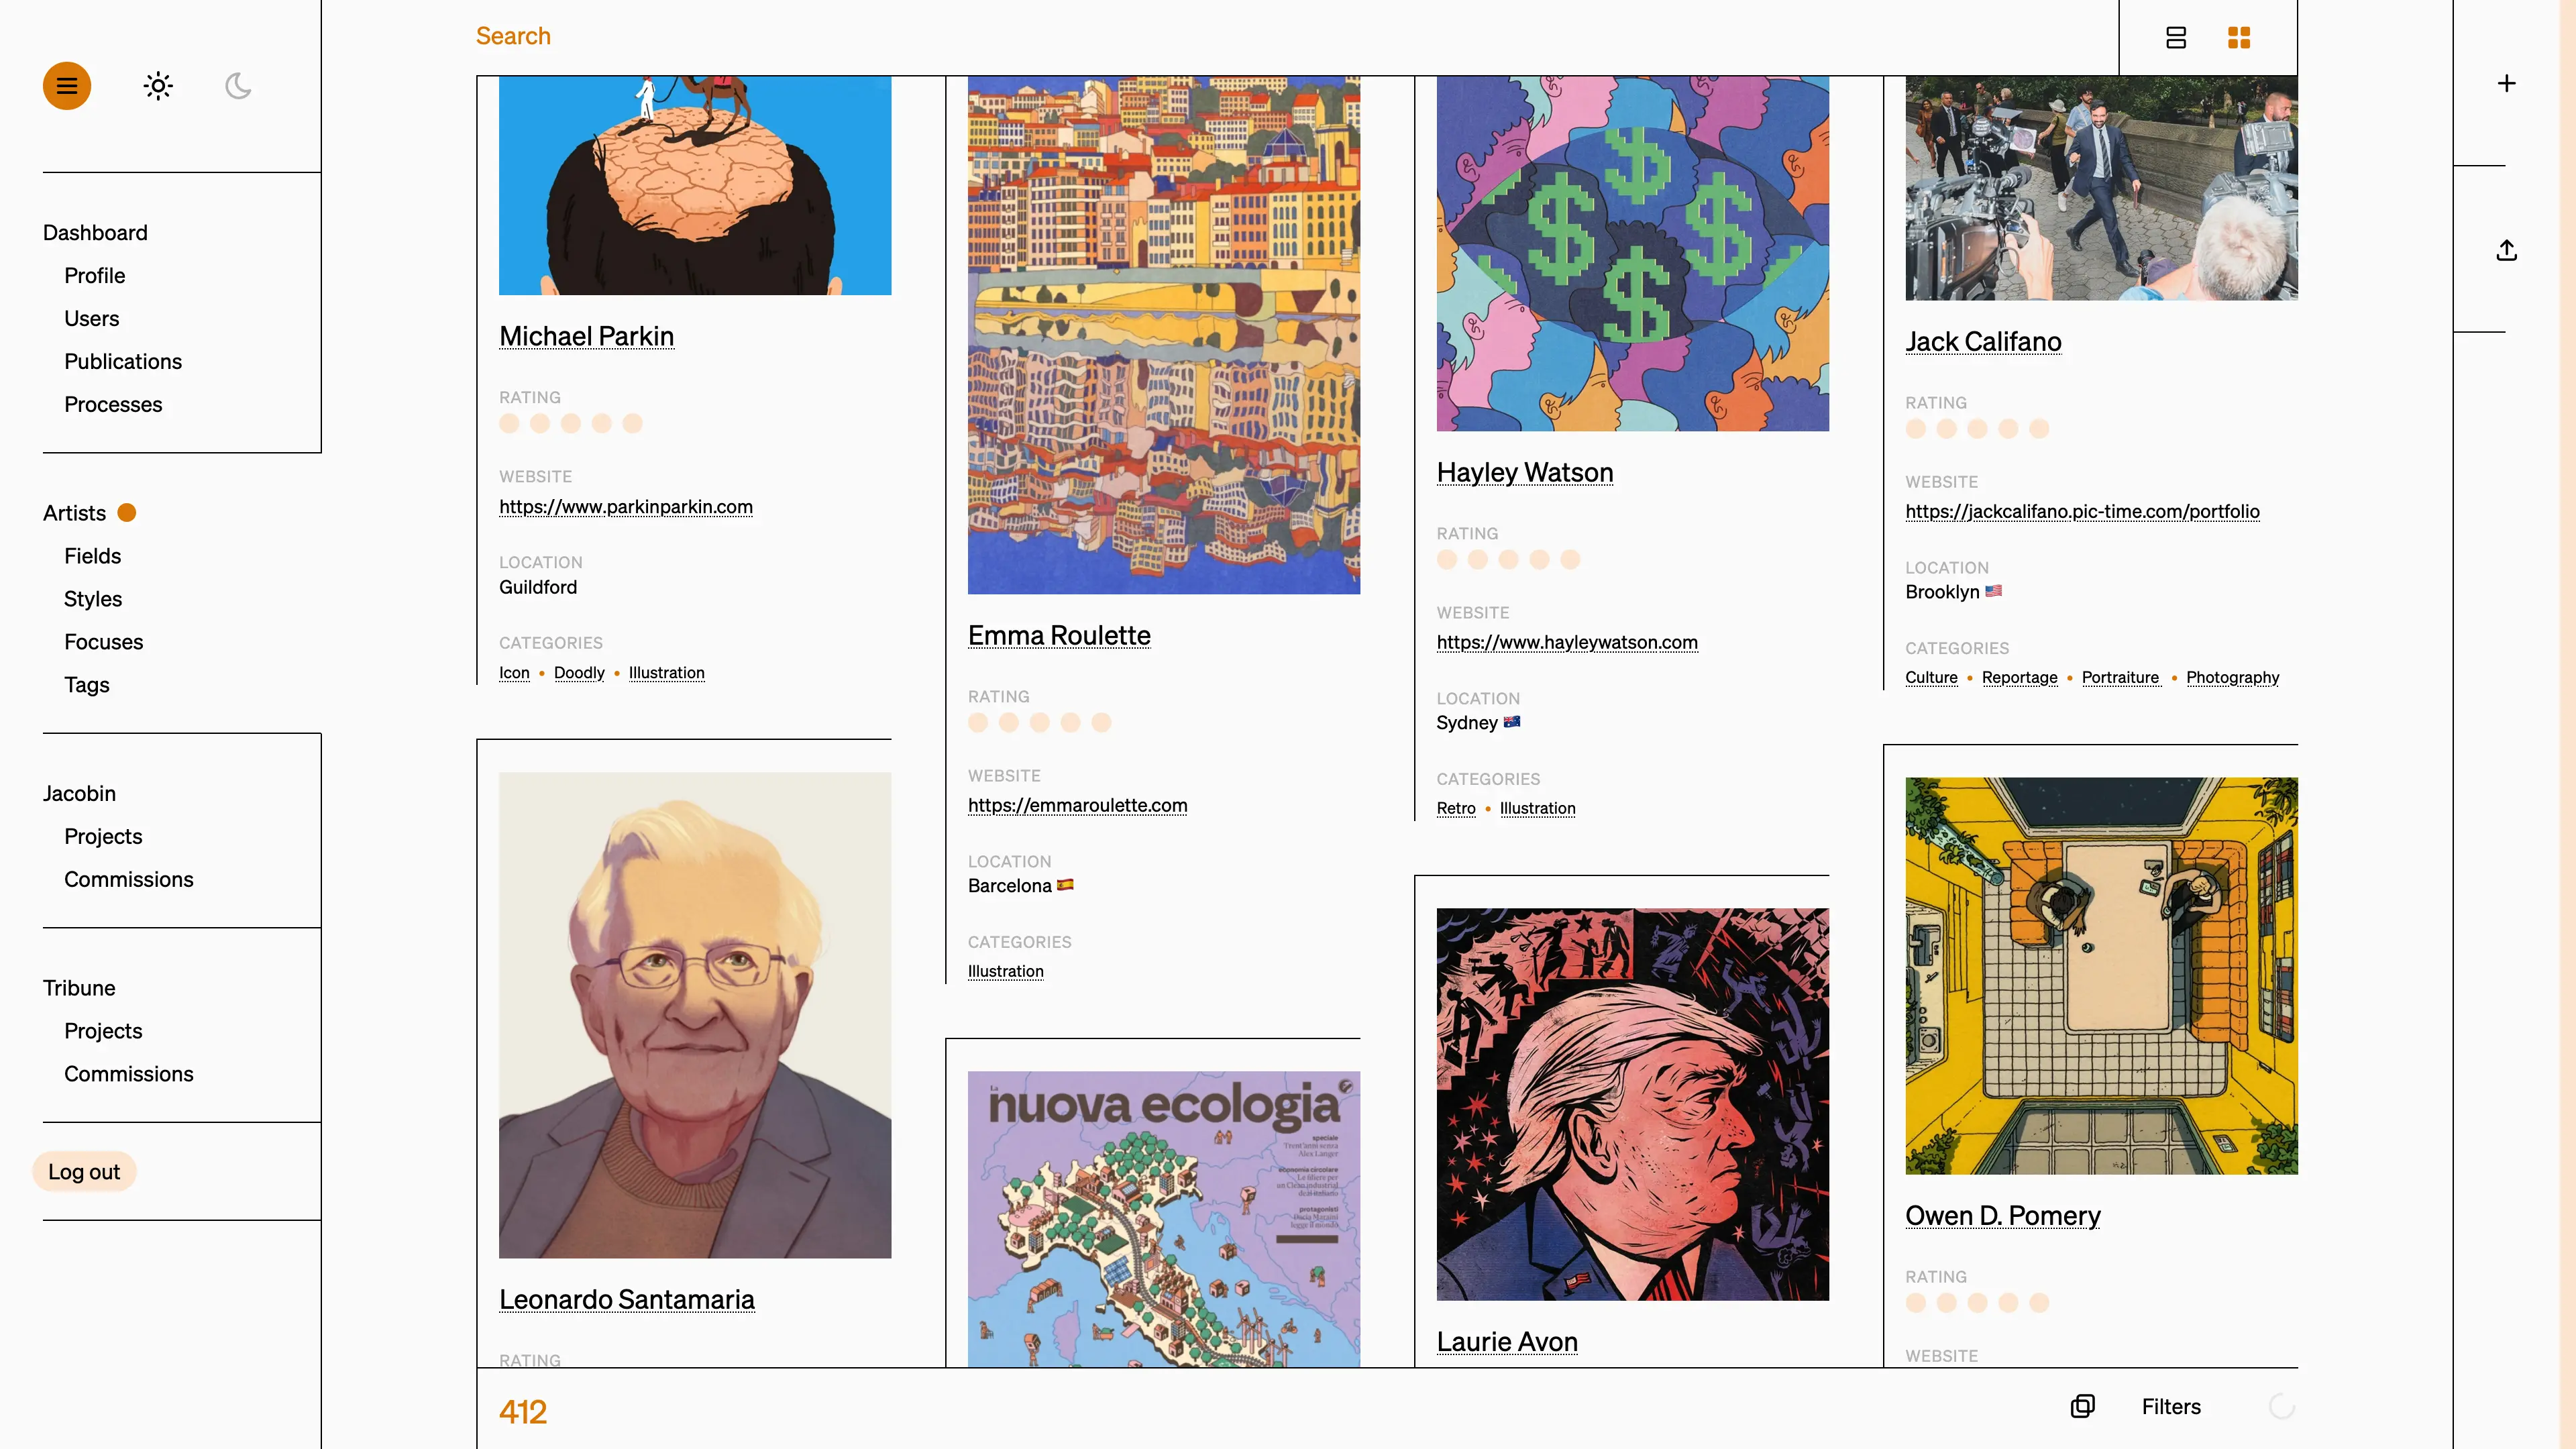Open the Filters panel

click(2171, 1406)
